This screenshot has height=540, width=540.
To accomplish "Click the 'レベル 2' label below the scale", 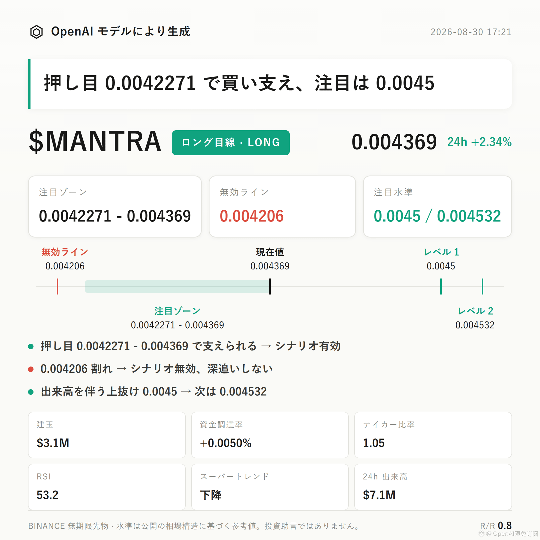I will (475, 311).
